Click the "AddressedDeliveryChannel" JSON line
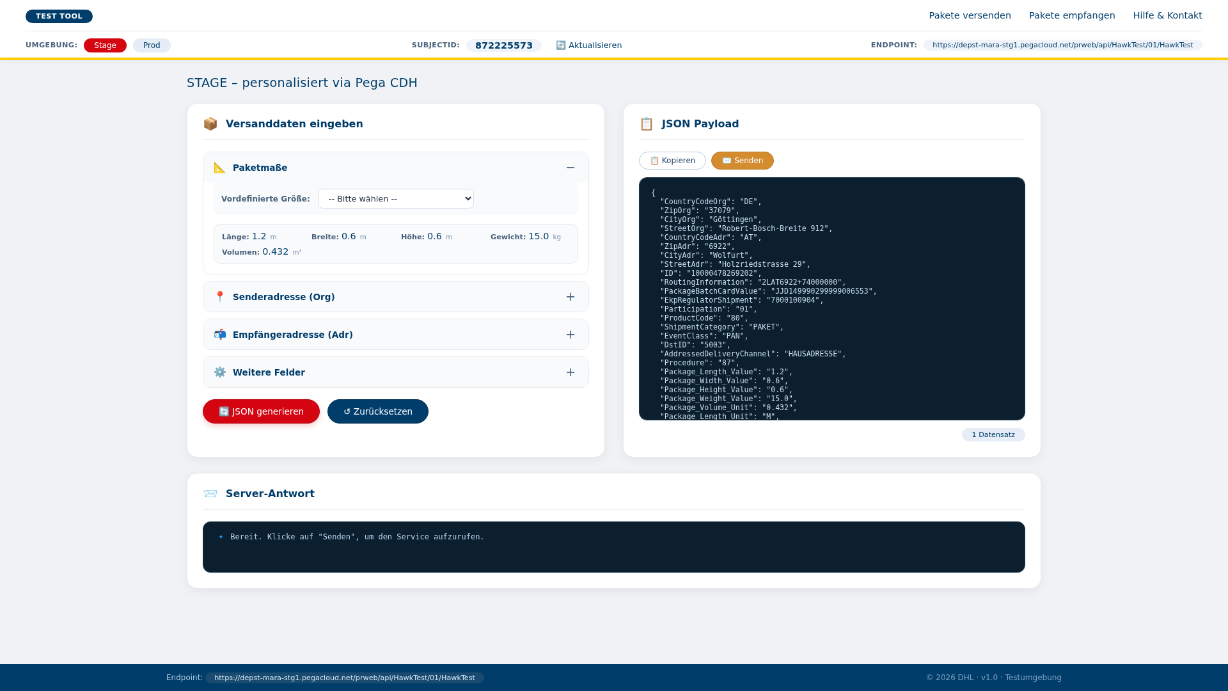The height and width of the screenshot is (691, 1228). (x=753, y=354)
